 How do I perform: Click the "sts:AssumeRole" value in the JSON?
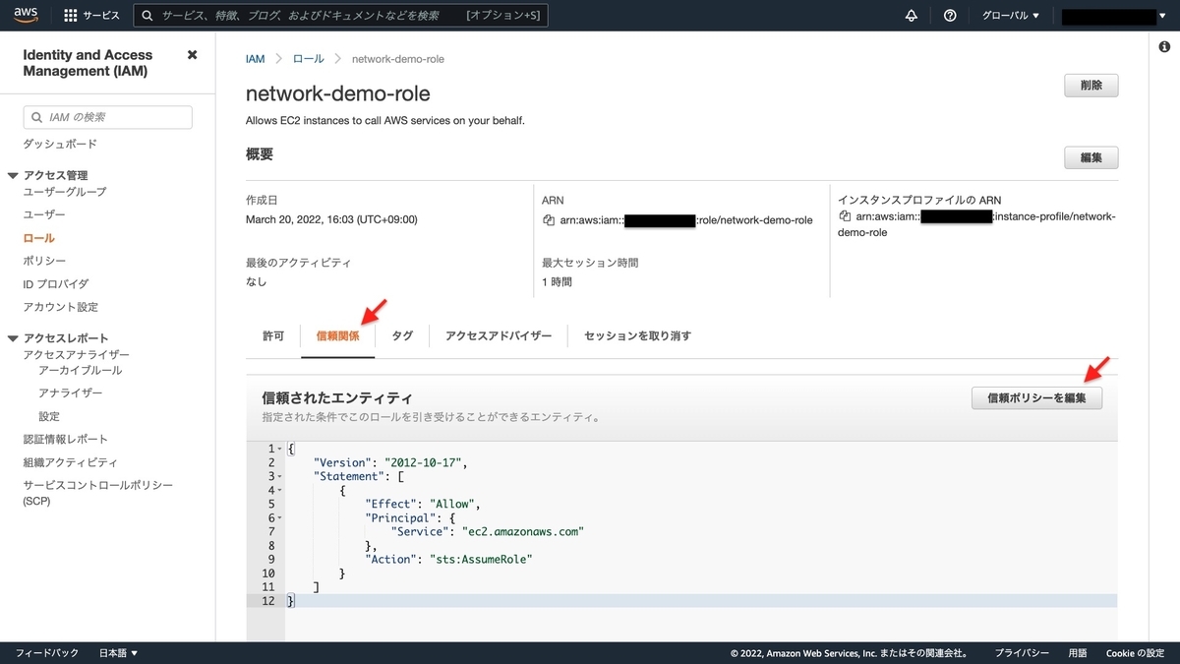481,559
